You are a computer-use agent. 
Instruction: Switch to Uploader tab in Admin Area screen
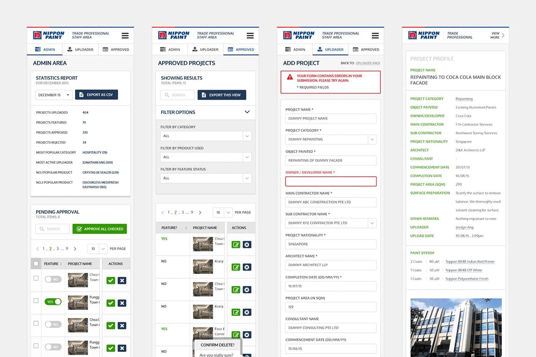point(80,49)
